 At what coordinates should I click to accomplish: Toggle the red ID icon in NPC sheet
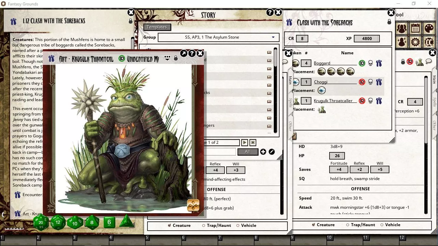410,62
